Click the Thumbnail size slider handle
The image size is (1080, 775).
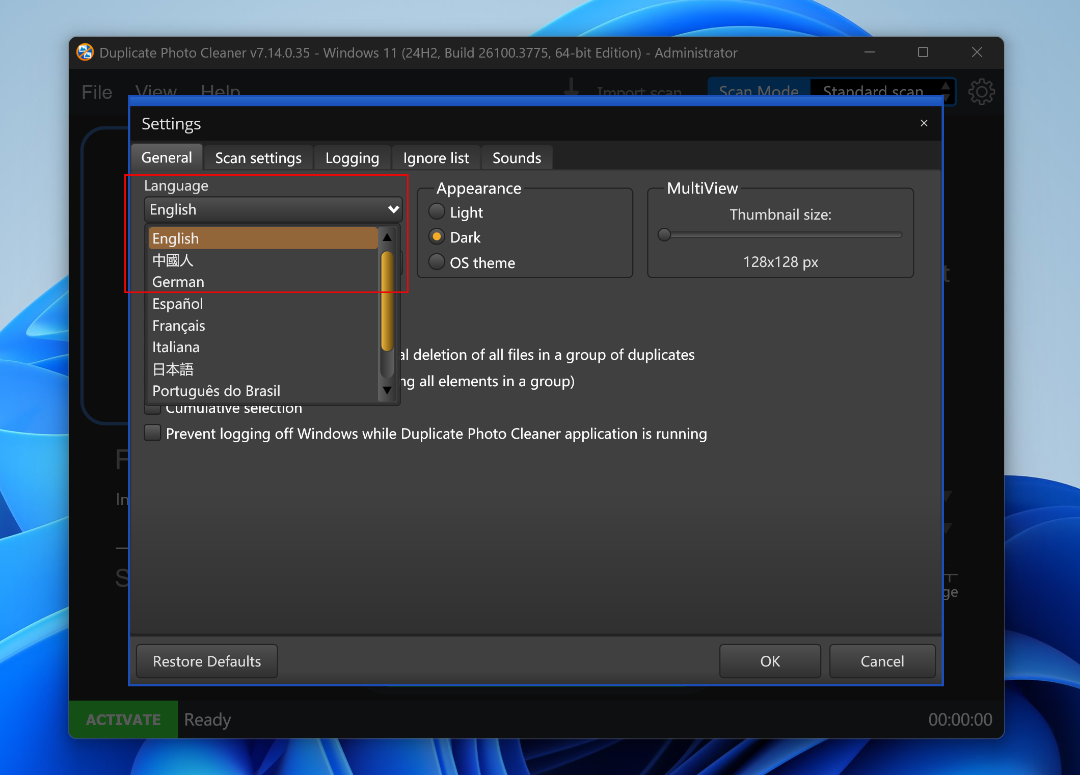tap(664, 235)
